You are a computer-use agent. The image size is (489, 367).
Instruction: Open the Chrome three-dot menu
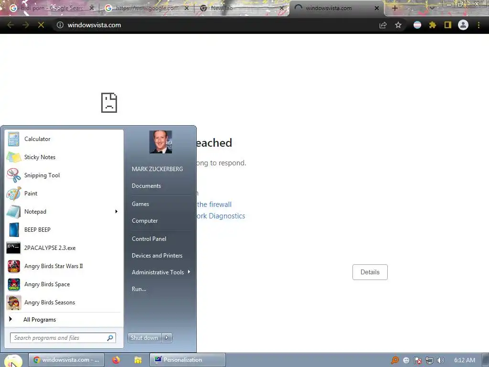[478, 25]
